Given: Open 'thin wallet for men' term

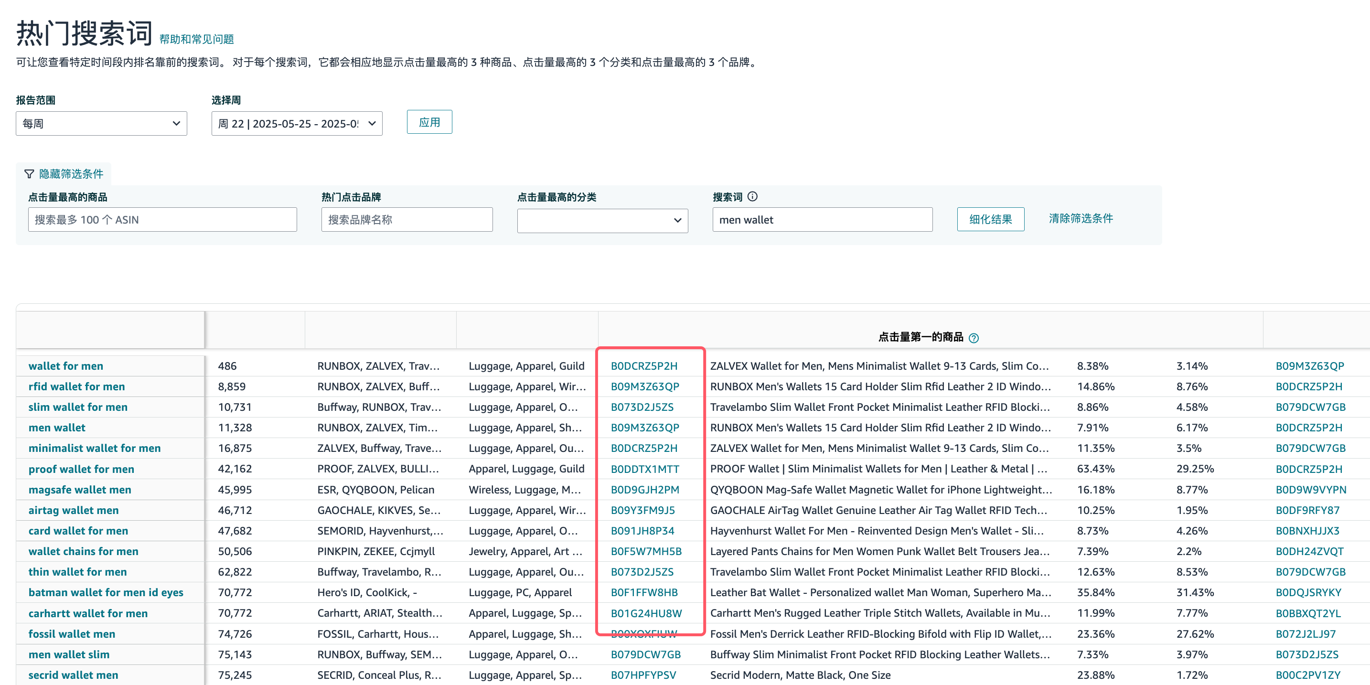Looking at the screenshot, I should tap(78, 572).
